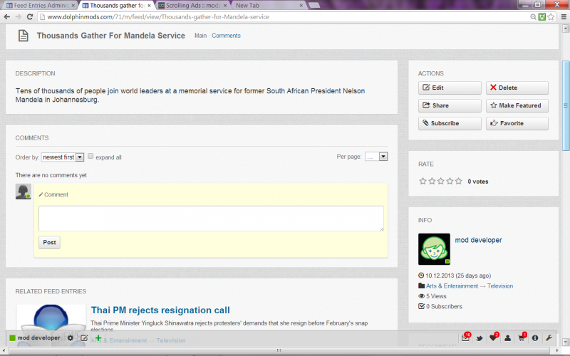Open mod developer avatar in Info panel
The height and width of the screenshot is (356, 570).
434,249
